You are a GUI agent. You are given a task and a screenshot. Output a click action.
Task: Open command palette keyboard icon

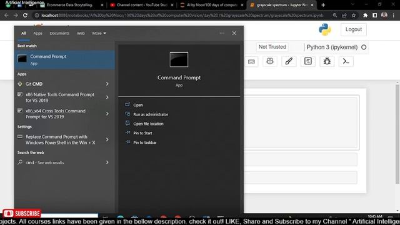coord(251,61)
